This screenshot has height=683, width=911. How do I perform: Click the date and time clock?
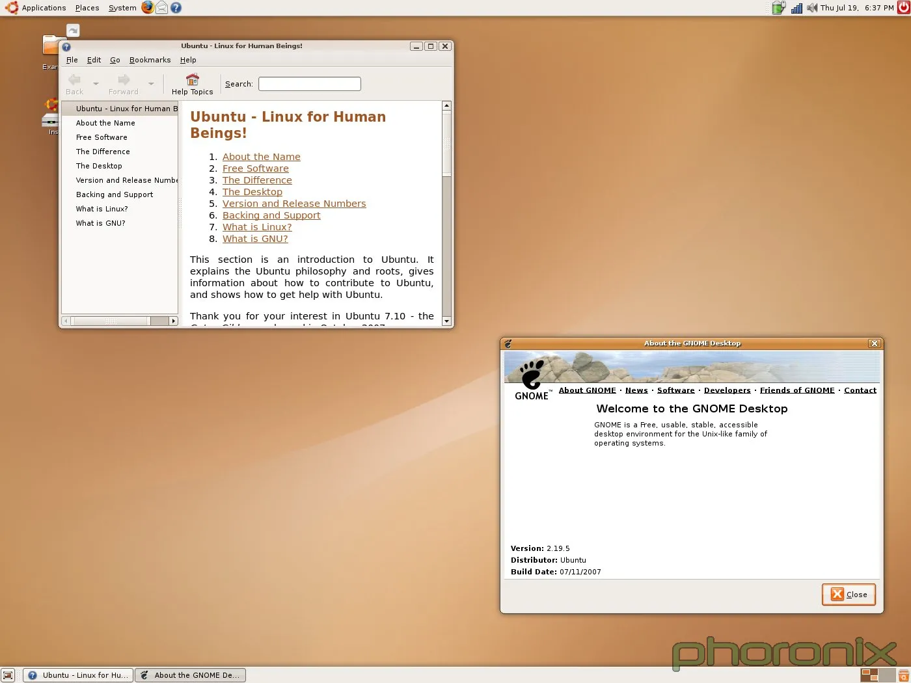pyautogui.click(x=857, y=8)
